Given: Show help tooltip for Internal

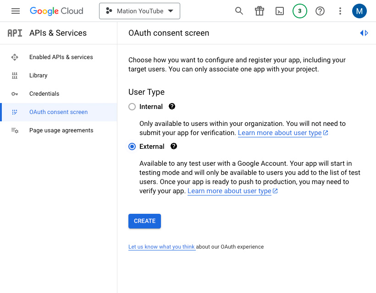Looking at the screenshot, I should tap(171, 106).
